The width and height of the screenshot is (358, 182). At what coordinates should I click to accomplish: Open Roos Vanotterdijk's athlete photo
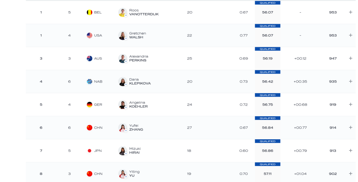click(x=123, y=12)
